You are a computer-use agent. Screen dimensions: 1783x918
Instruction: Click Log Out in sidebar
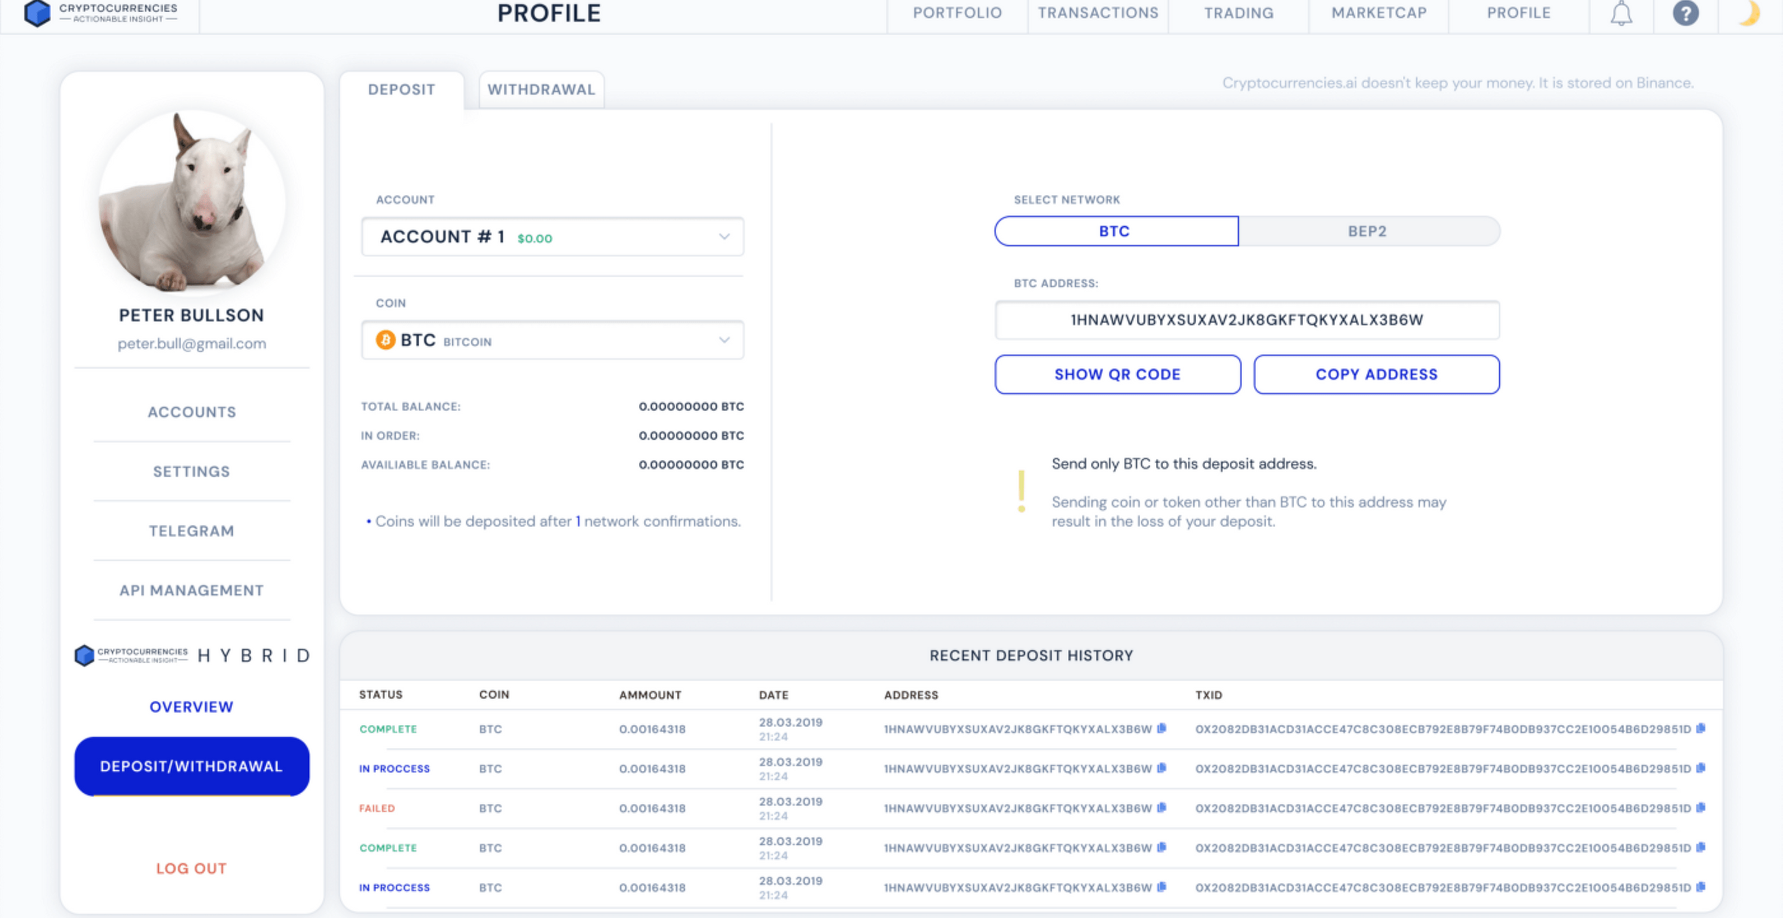191,868
